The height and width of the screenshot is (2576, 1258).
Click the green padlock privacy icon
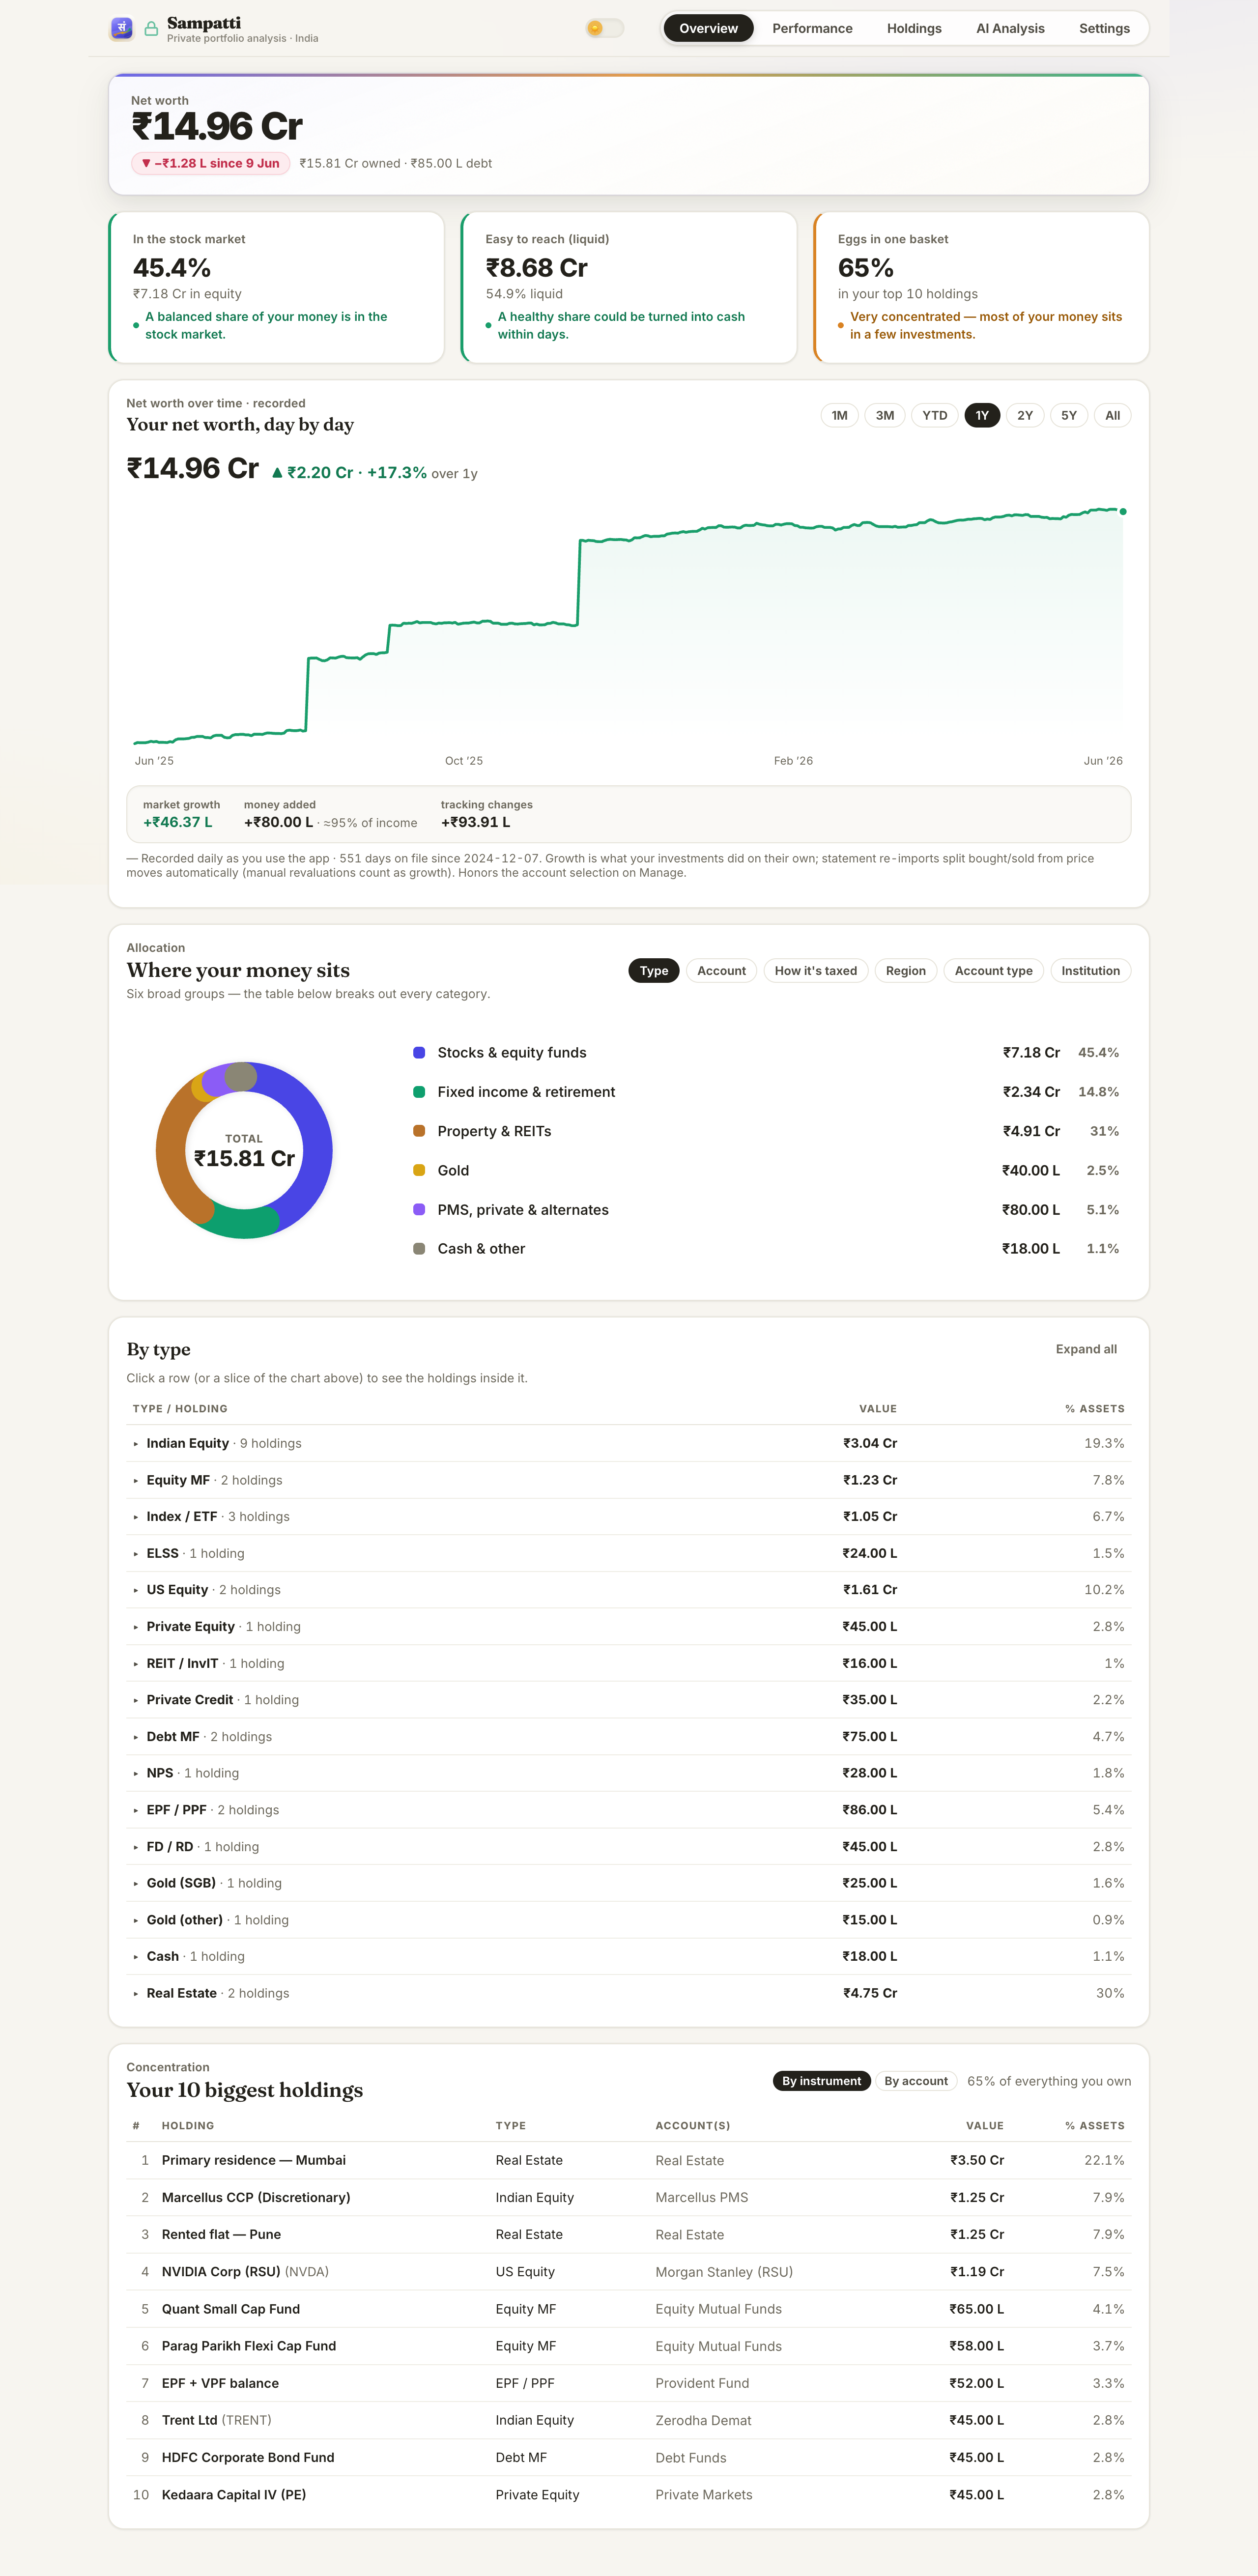point(151,29)
